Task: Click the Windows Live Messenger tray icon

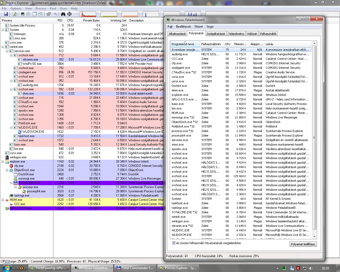Action: click(292, 268)
